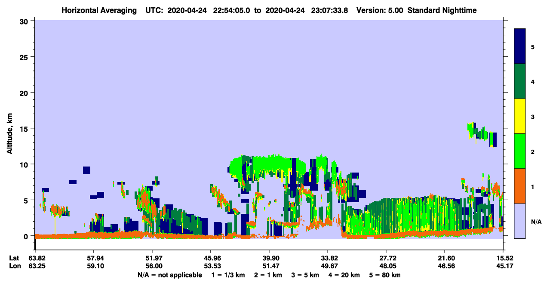Click the longitude value 45.17
This screenshot has height=287, width=559.
point(503,266)
